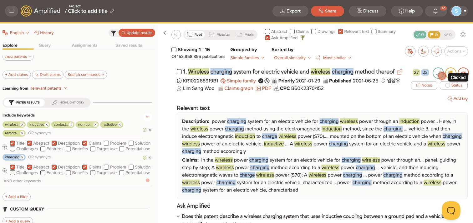473x223 pixels.
Task: Click green plus icon on wireless keyword row
Action: [x=145, y=130]
